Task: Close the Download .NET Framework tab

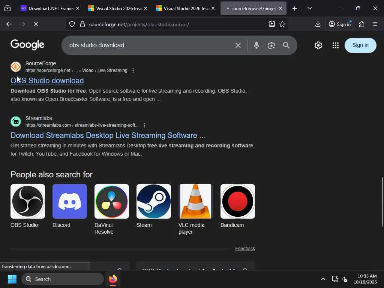Action: (x=78, y=8)
